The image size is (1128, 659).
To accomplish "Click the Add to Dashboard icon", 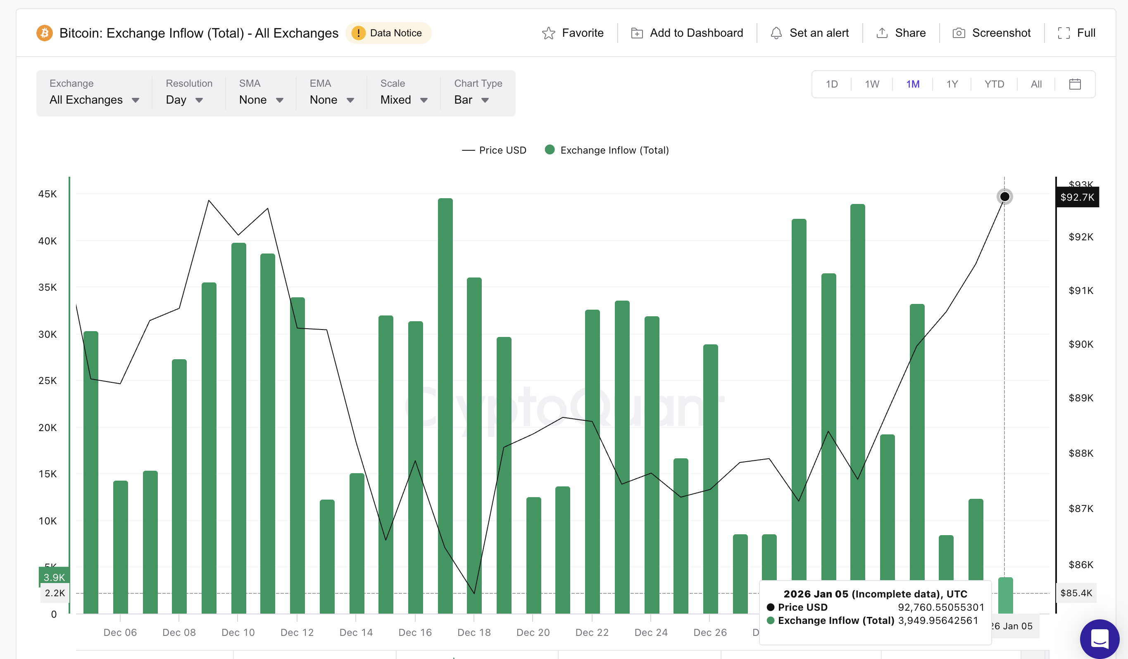I will point(637,33).
